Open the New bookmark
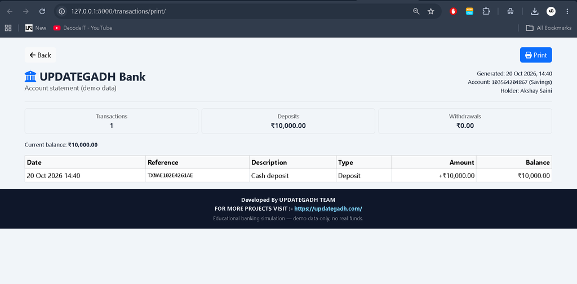The width and height of the screenshot is (577, 284). pos(35,28)
